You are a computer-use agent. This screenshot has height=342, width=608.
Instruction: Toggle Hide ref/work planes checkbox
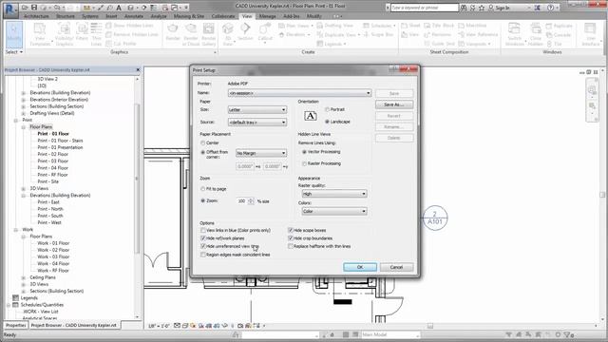(202, 238)
